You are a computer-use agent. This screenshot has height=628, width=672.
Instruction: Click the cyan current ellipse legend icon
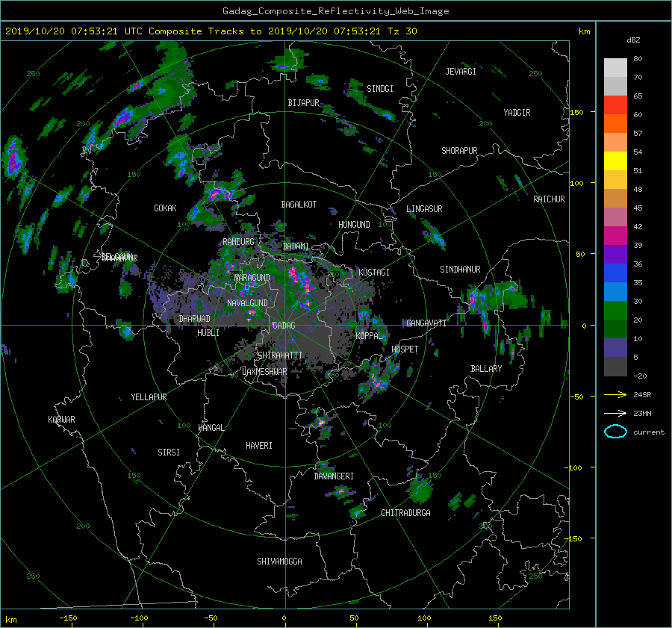point(615,432)
